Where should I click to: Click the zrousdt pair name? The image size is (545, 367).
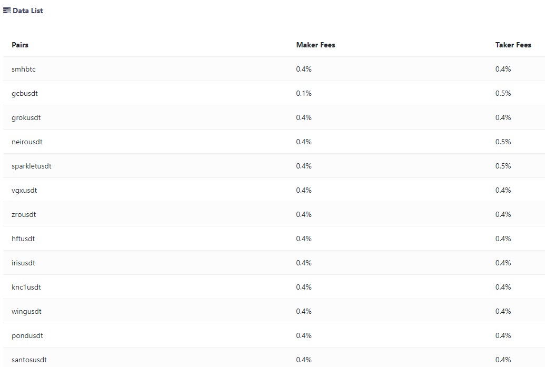tap(24, 215)
